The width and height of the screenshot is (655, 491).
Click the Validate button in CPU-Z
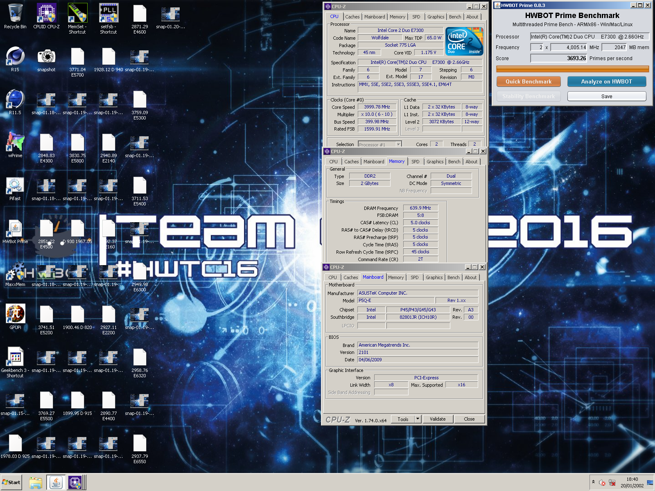(437, 419)
